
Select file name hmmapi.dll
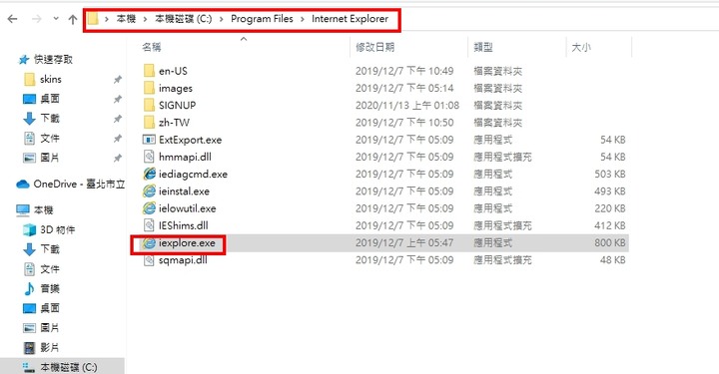tap(185, 157)
